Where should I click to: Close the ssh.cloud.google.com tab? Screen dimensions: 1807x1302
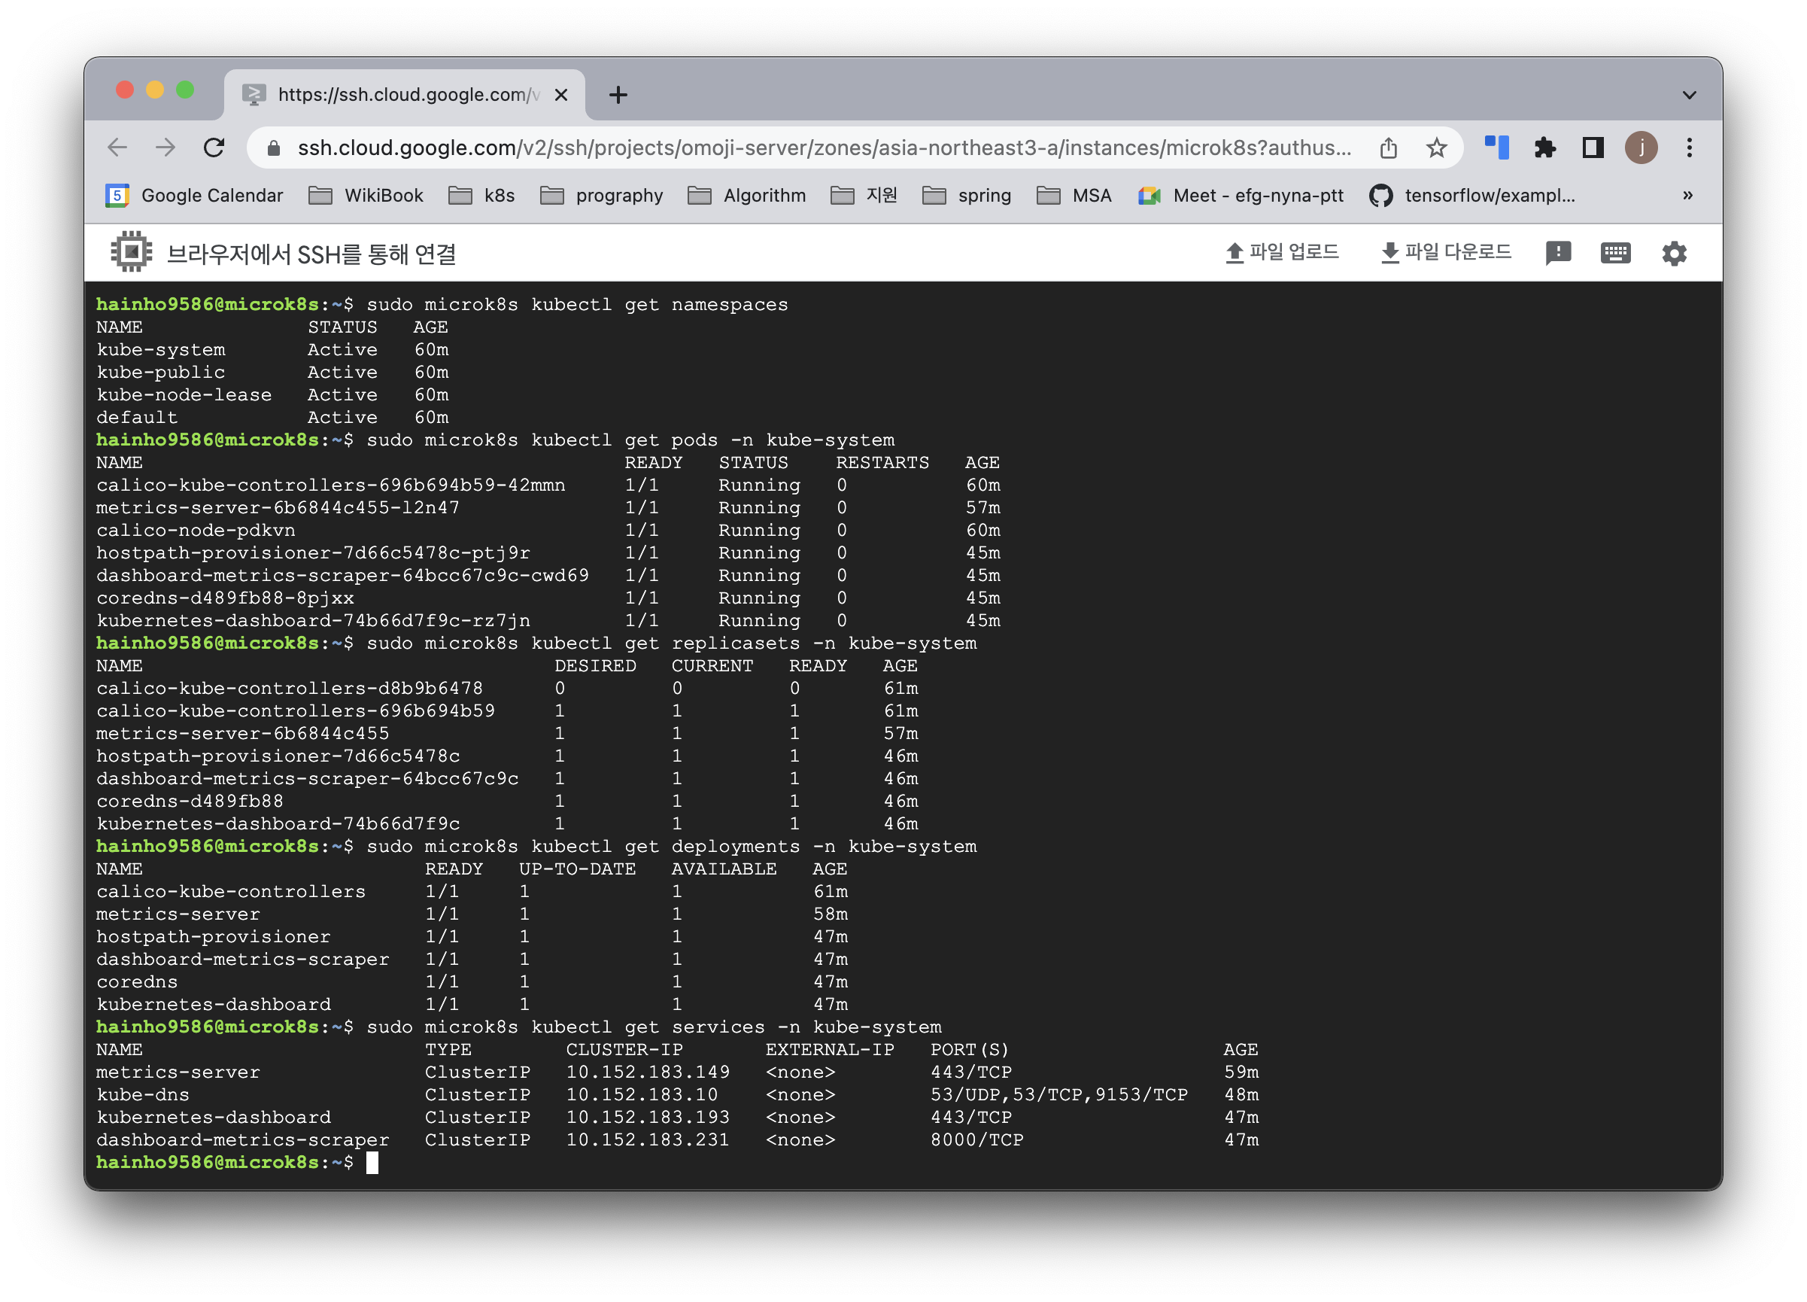coord(561,95)
